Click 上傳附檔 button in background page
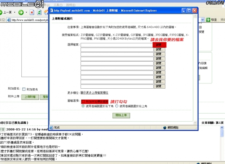The image size is (225, 164). [30, 97]
